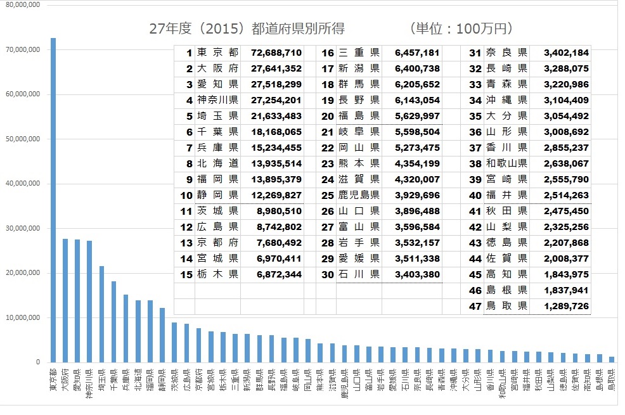625x415 pixels.
Task: Select the table cell 宮崎県
Action: pyautogui.click(x=506, y=179)
